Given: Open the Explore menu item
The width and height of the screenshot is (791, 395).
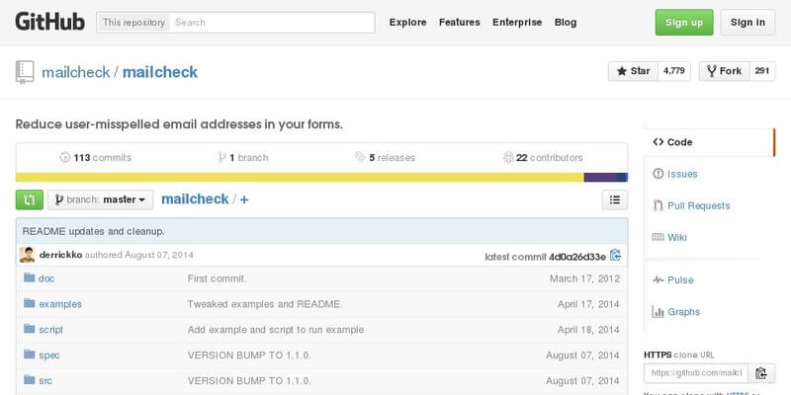Looking at the screenshot, I should pyautogui.click(x=407, y=23).
